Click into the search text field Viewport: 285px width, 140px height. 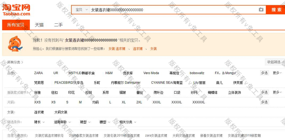174,10
